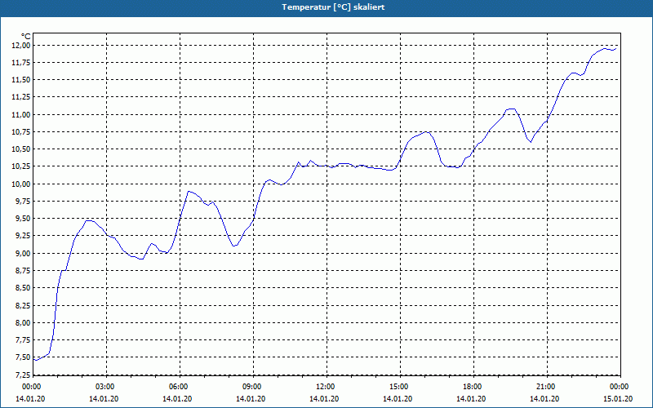The image size is (653, 408).
Task: Click the 14.01.20 date beneath 12:00
Action: click(x=324, y=399)
